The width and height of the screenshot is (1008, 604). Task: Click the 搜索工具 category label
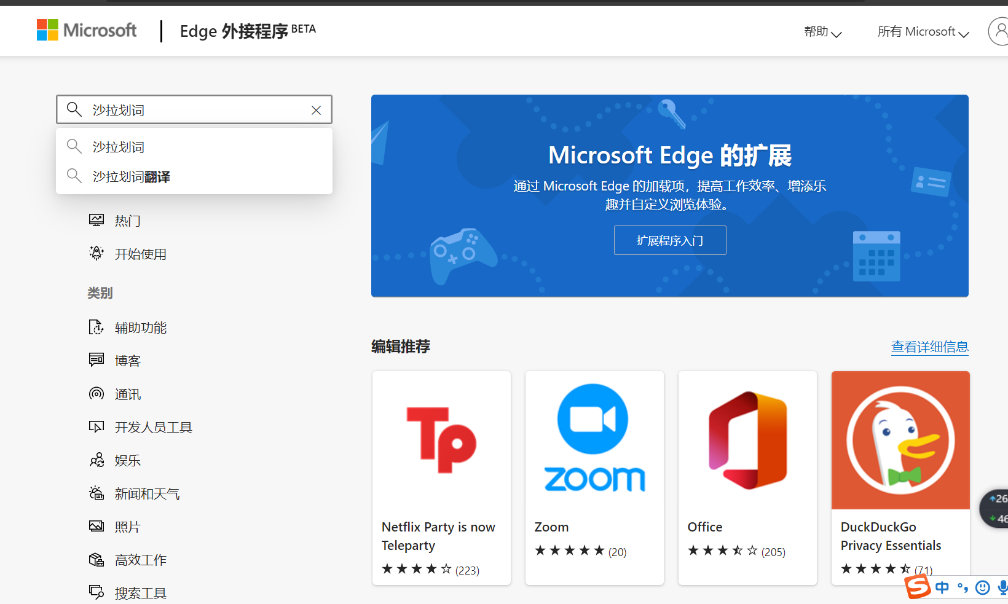click(141, 593)
